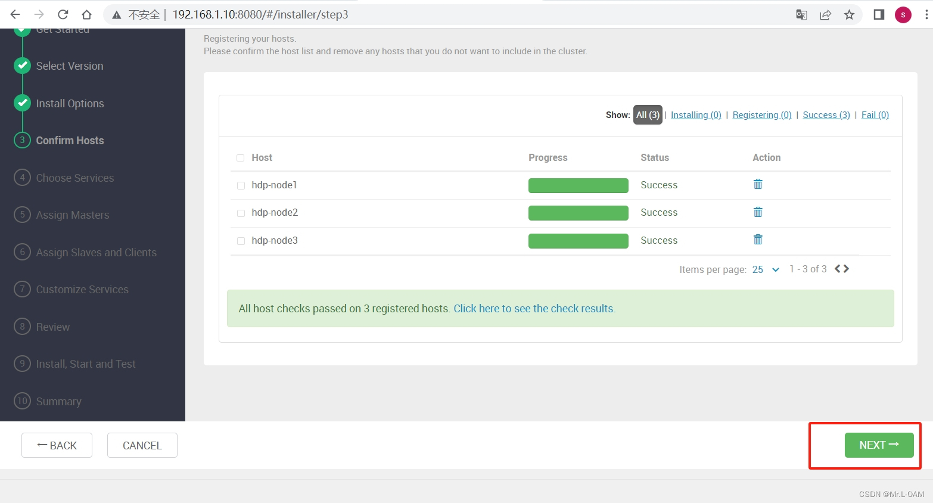Filter hosts by Success (3)
Screen dimensions: 933x503
(x=826, y=115)
